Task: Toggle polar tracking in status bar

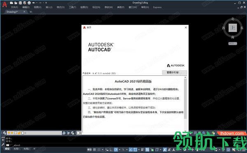Action: 116,150
